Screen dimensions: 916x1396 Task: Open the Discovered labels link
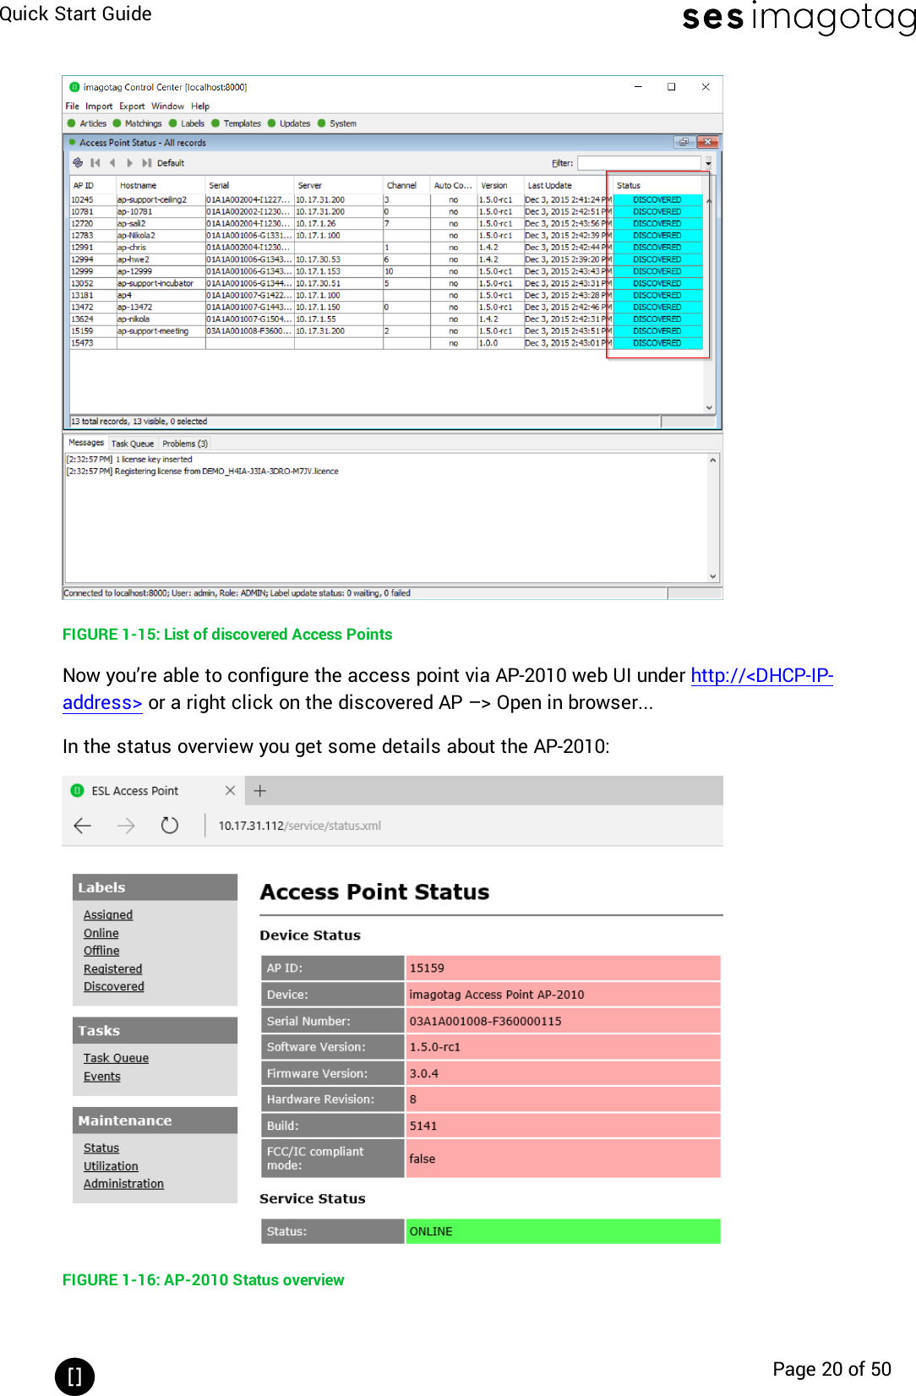tap(114, 986)
